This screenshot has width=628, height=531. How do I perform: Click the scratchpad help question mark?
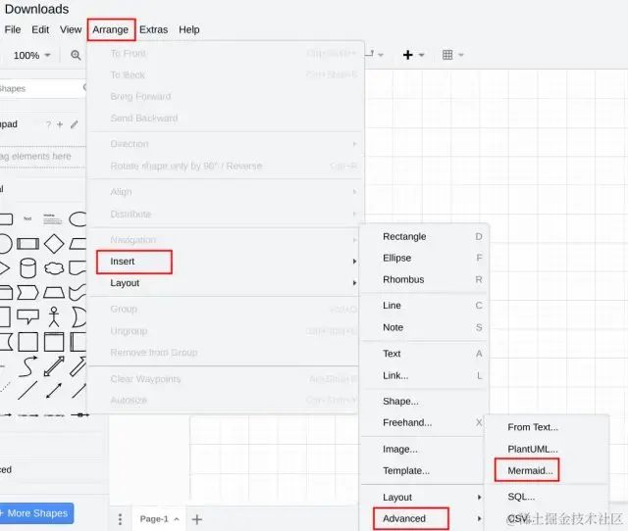click(48, 124)
